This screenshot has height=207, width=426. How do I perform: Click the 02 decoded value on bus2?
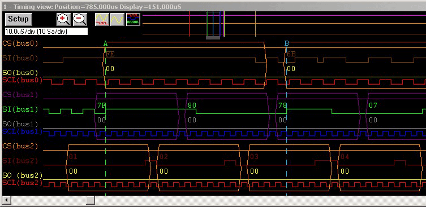point(164,157)
